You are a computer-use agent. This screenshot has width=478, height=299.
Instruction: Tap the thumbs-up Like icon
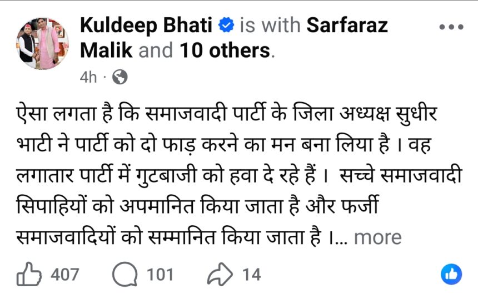click(28, 275)
